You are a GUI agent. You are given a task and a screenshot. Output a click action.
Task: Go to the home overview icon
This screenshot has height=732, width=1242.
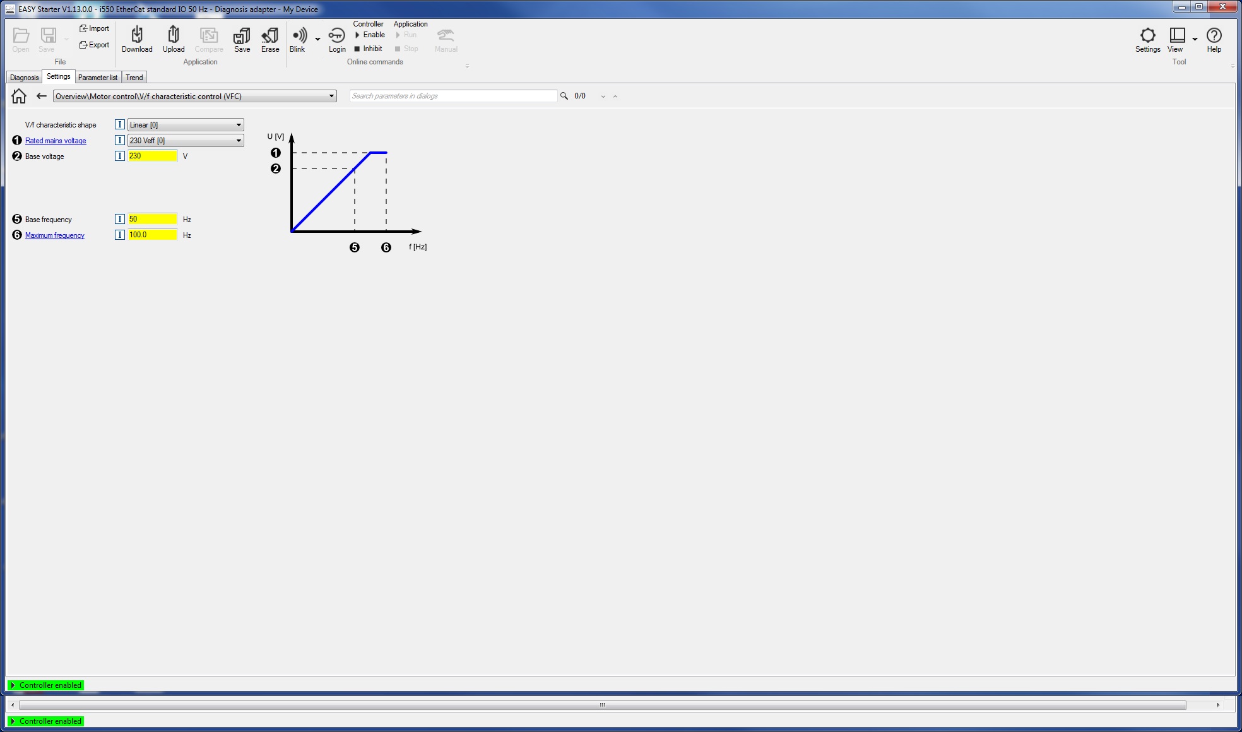[19, 96]
